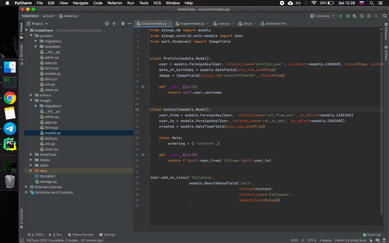Run the InstaClone configuration with the green play icon
Screen dimensions: 389x243
341,16
